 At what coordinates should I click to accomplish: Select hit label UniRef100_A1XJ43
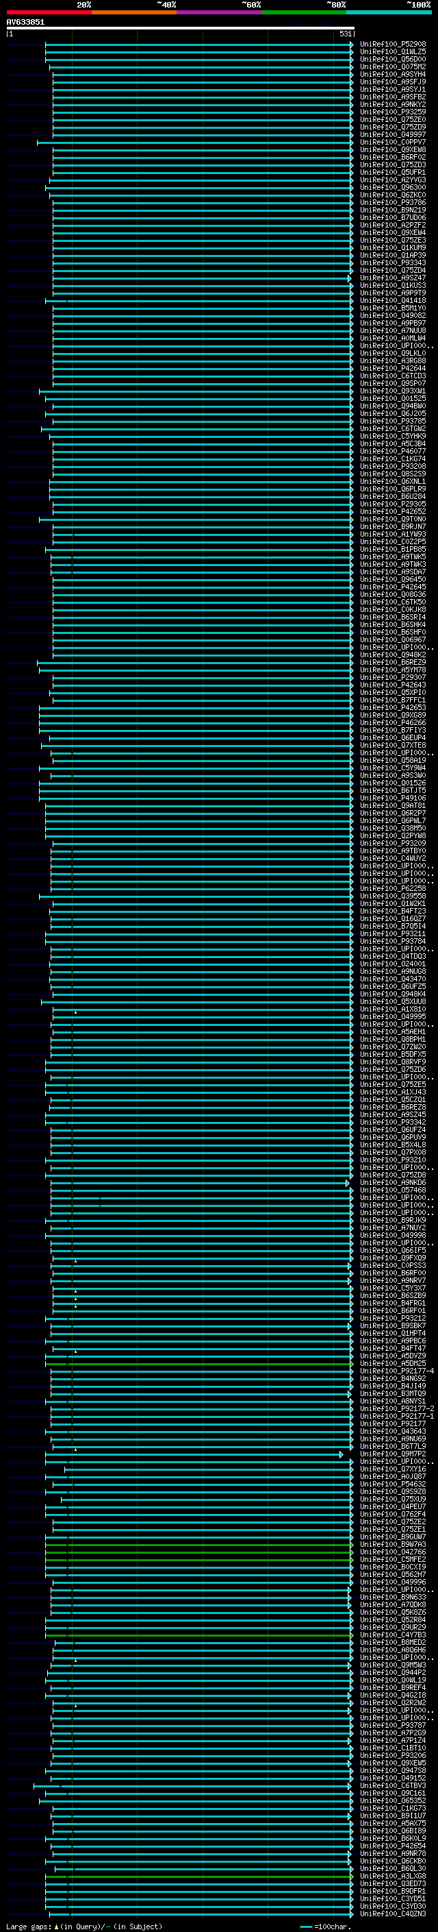point(393,1092)
